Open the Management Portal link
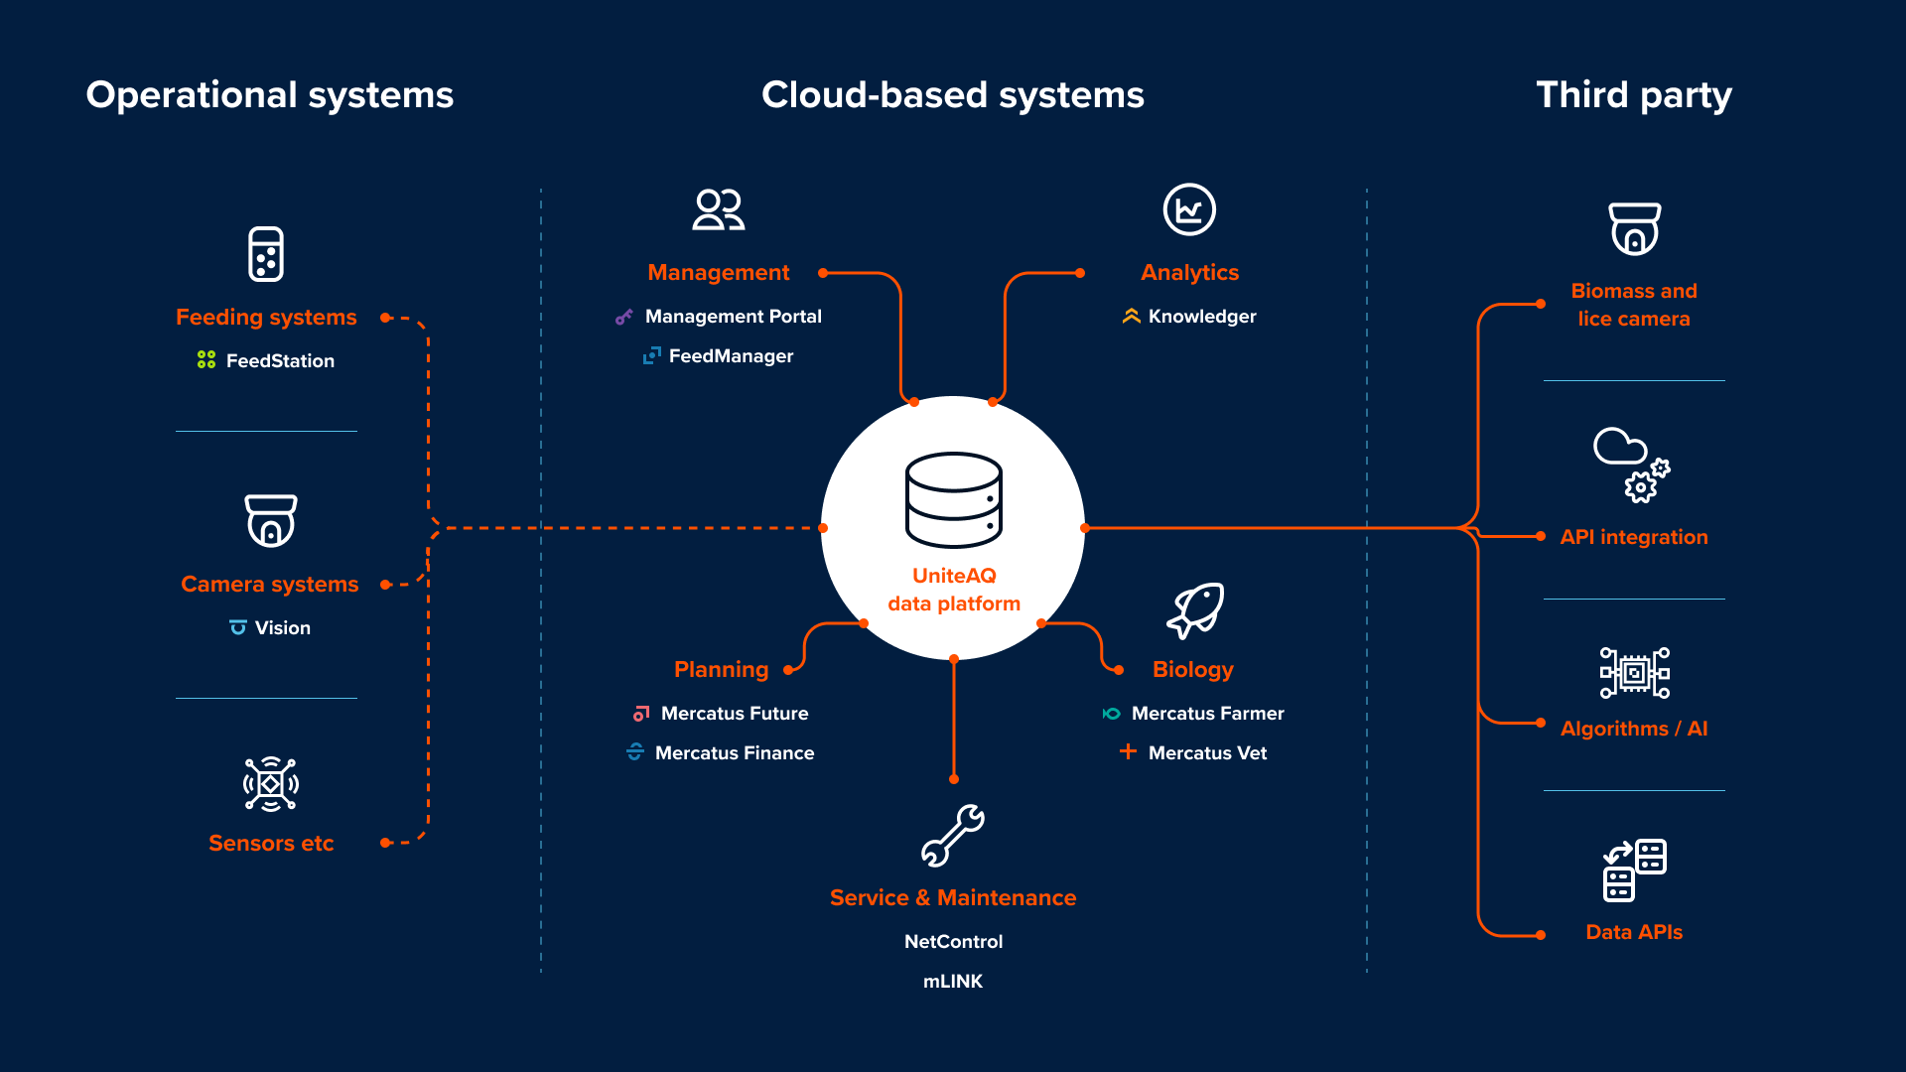 pyautogui.click(x=733, y=317)
